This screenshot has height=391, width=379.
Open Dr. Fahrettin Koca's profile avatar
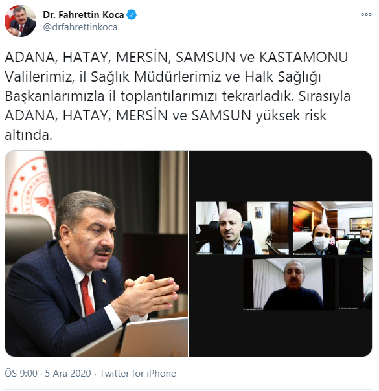point(20,21)
